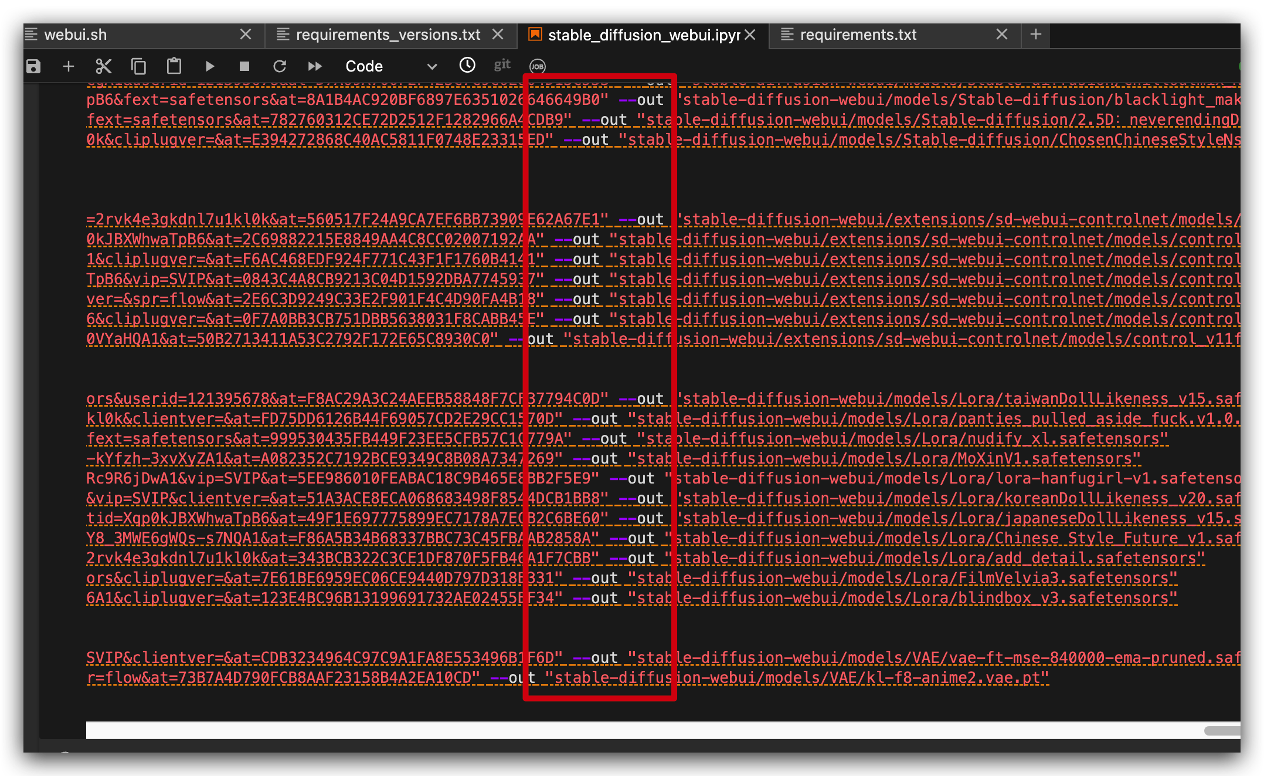Restart kernel and run all cells

[315, 66]
